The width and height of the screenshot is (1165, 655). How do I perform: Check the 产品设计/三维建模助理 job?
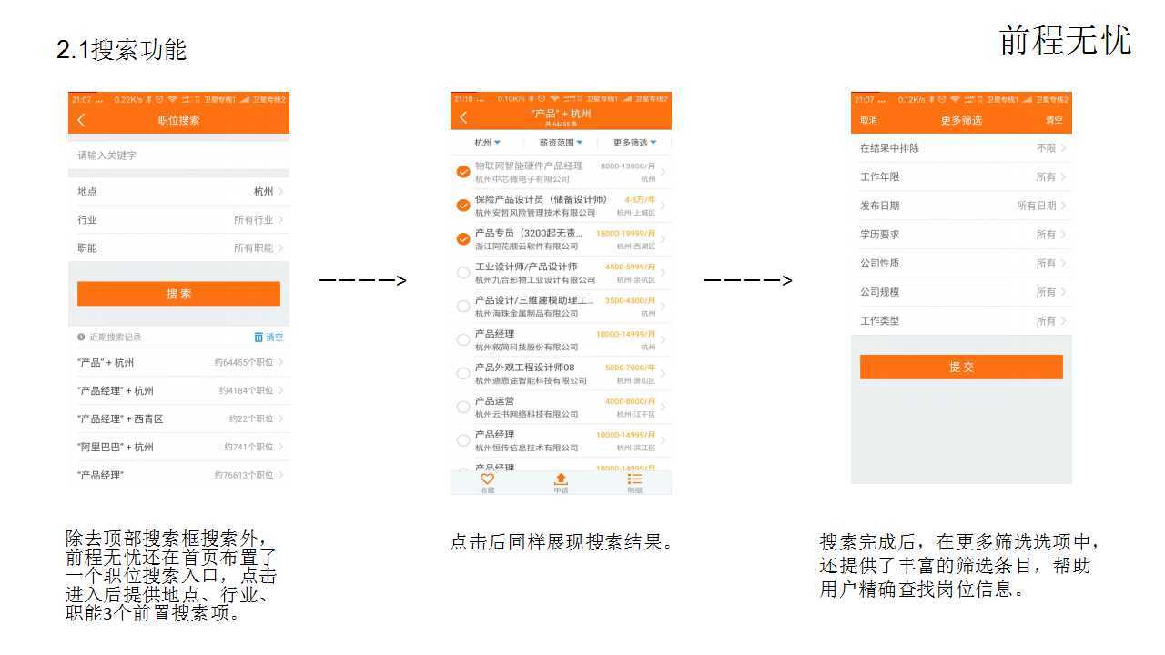[x=463, y=307]
